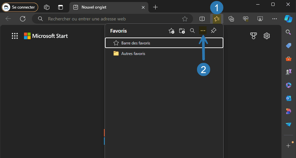Screen dimensions: 296x158
Task: Pin the Favoris panel
Action: (213, 31)
